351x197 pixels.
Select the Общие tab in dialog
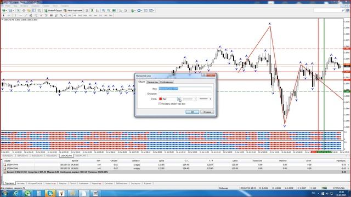click(x=141, y=82)
